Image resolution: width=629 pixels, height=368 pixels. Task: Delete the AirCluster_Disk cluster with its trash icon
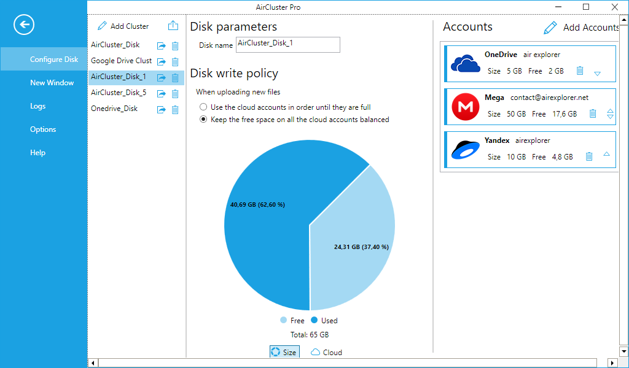175,46
